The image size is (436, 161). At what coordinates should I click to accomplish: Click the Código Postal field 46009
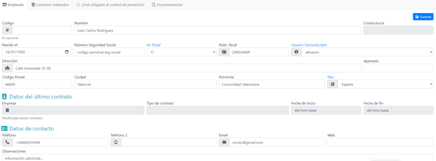(x=37, y=84)
